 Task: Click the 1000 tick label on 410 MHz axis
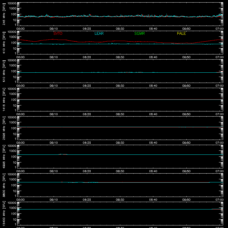tap(13, 37)
